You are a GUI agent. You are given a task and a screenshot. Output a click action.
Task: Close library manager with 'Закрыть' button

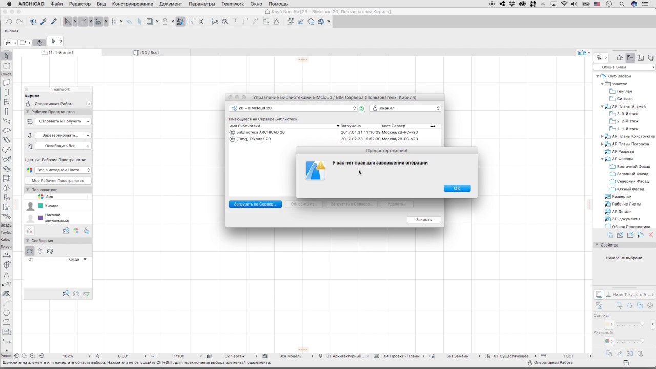pyautogui.click(x=424, y=219)
